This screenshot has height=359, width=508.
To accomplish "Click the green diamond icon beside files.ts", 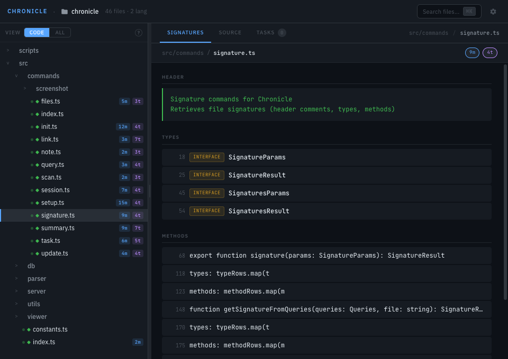I will [x=37, y=101].
